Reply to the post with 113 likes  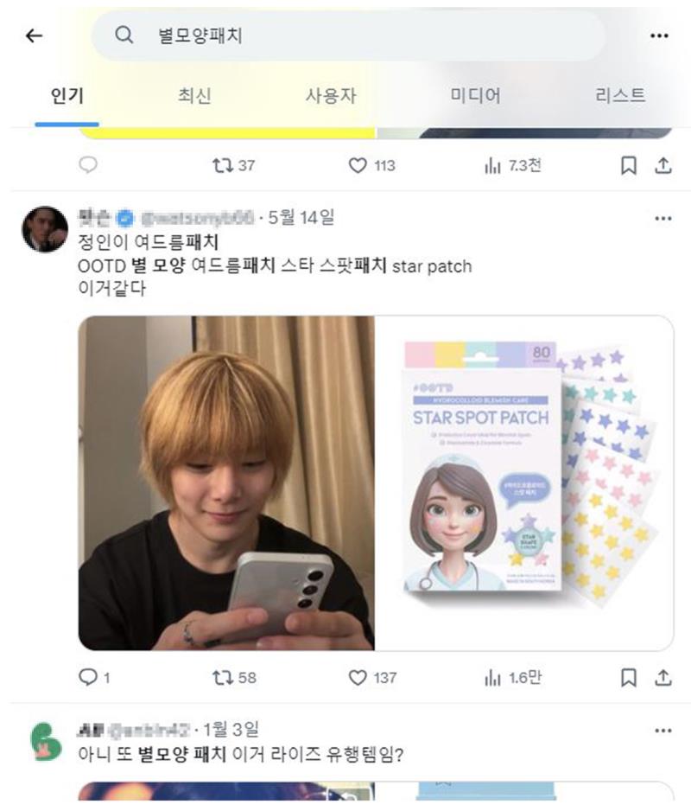pos(88,165)
